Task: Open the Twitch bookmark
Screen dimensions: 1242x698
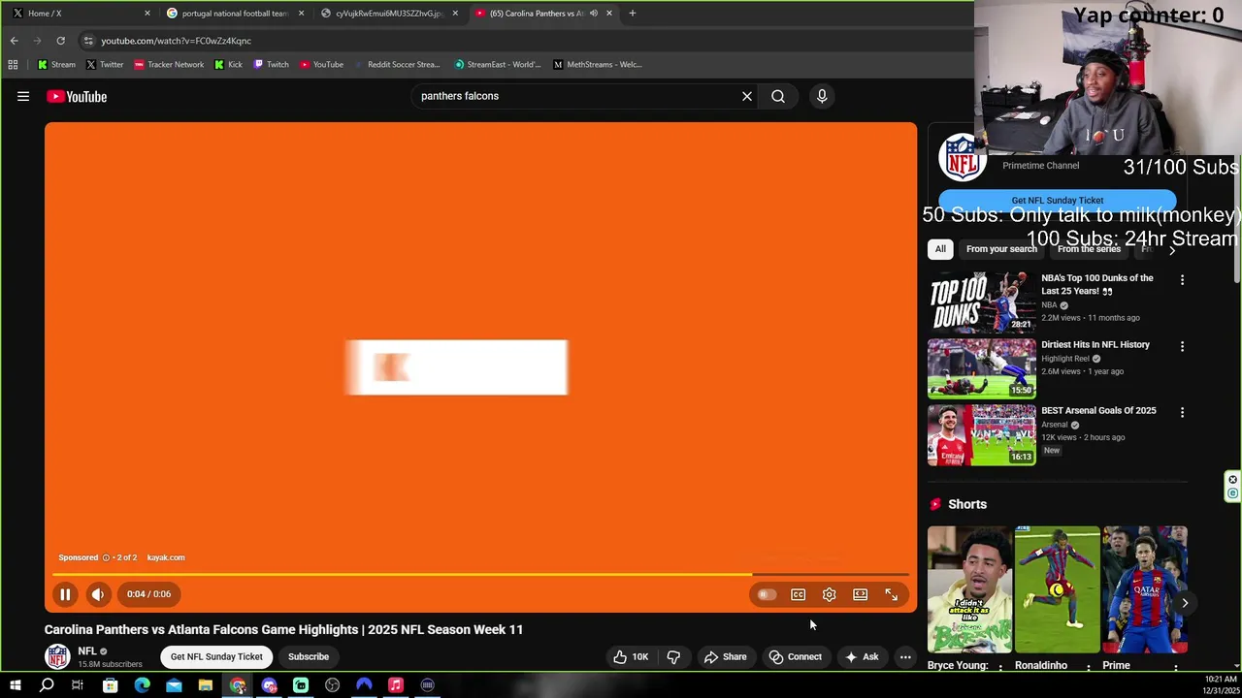Action: tap(271, 65)
